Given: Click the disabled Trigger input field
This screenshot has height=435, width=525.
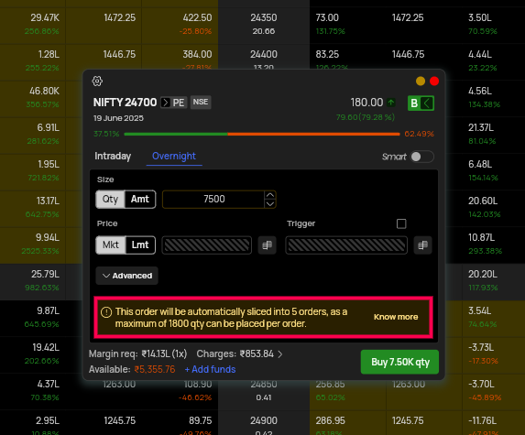Looking at the screenshot, I should tap(346, 245).
